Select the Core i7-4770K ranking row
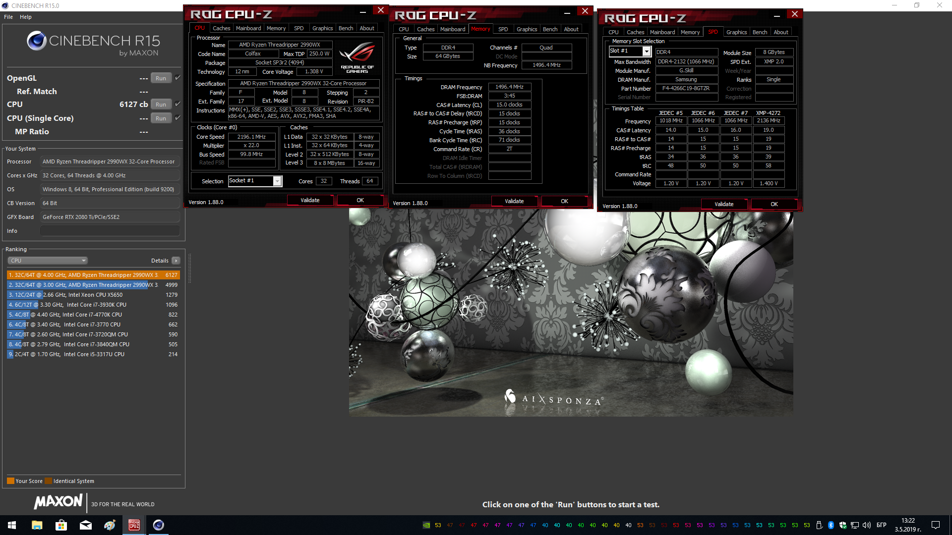Viewport: 952px width, 535px height. coord(93,315)
